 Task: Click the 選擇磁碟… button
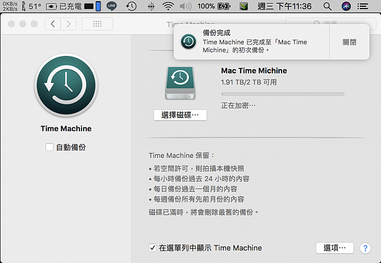tap(180, 115)
